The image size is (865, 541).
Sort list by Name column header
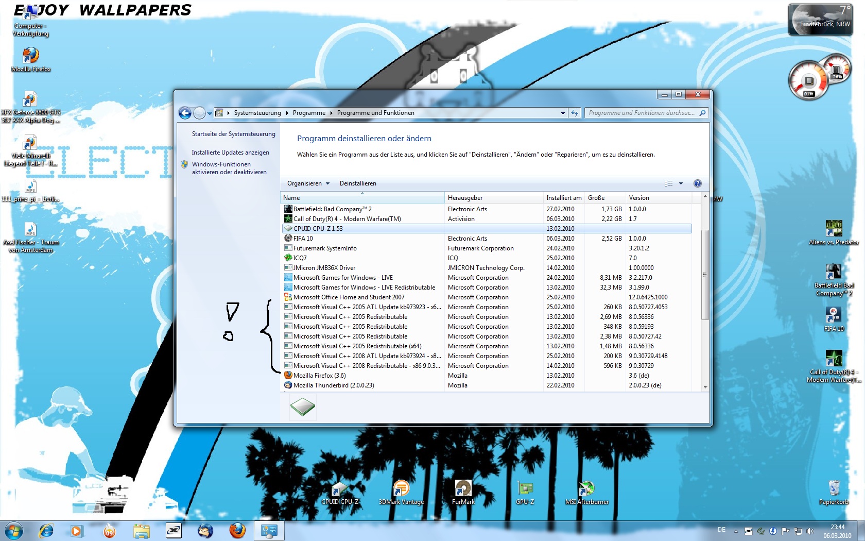point(362,198)
